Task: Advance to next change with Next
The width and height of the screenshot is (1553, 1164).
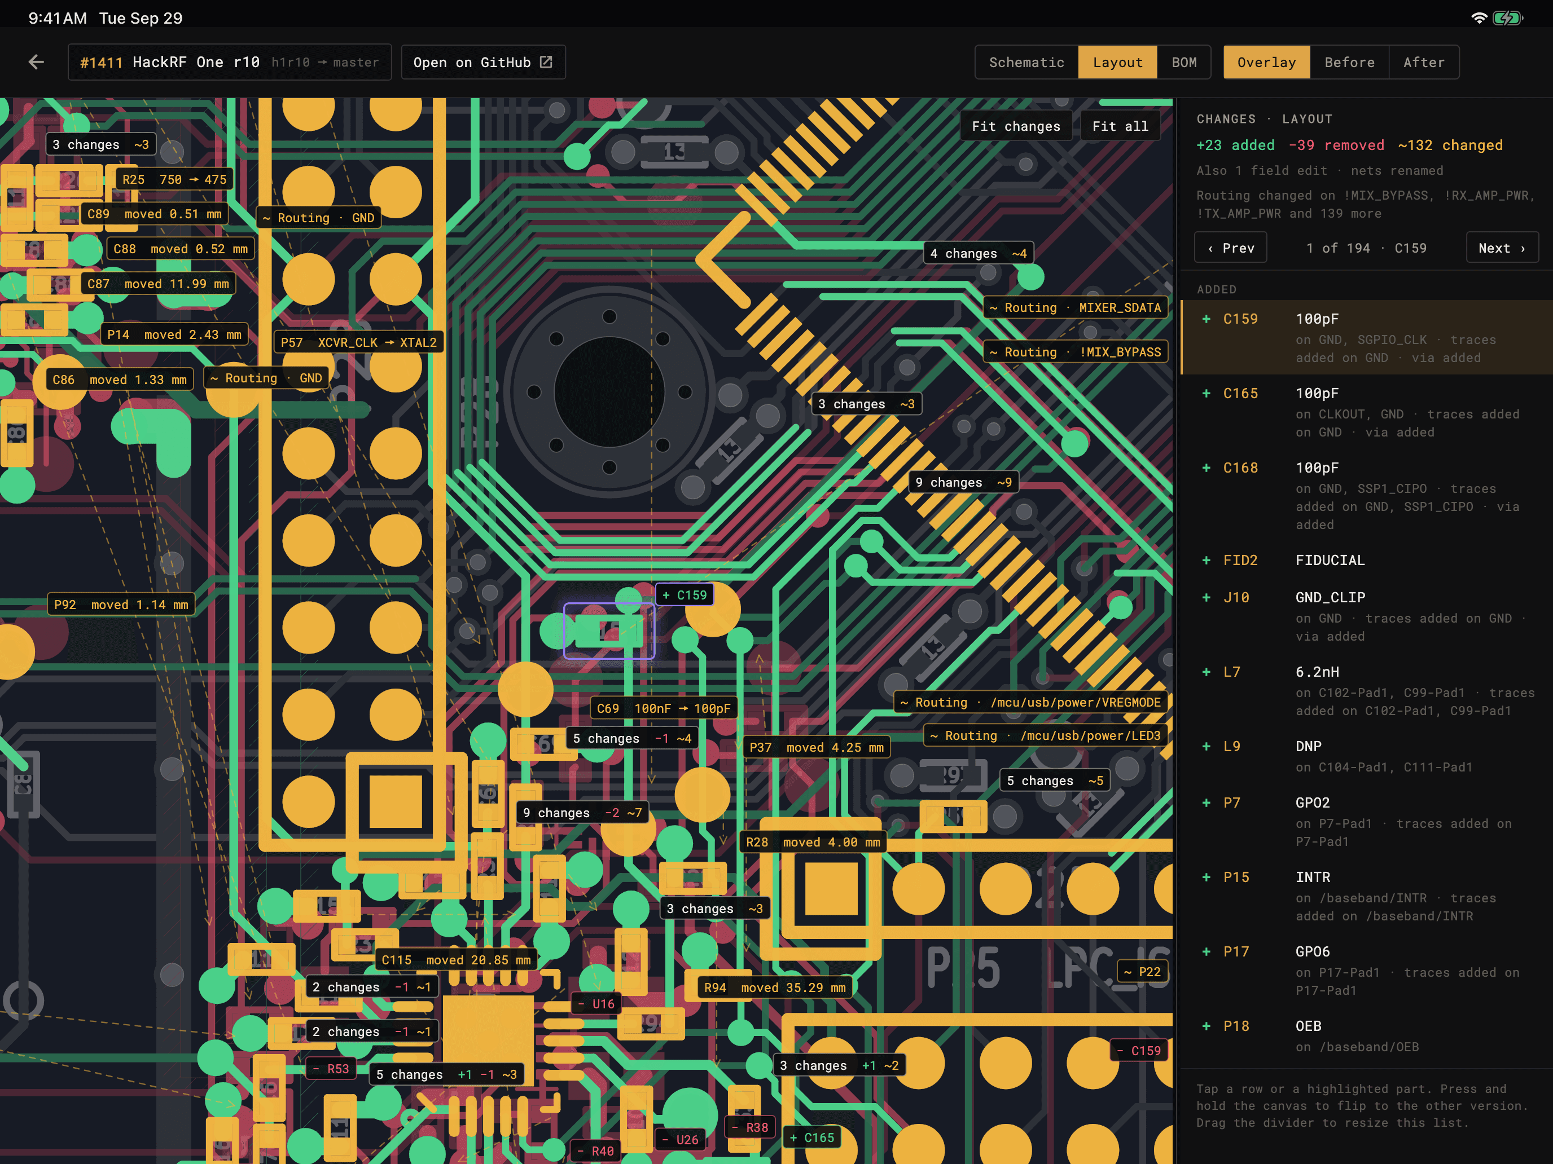Action: coord(1502,248)
